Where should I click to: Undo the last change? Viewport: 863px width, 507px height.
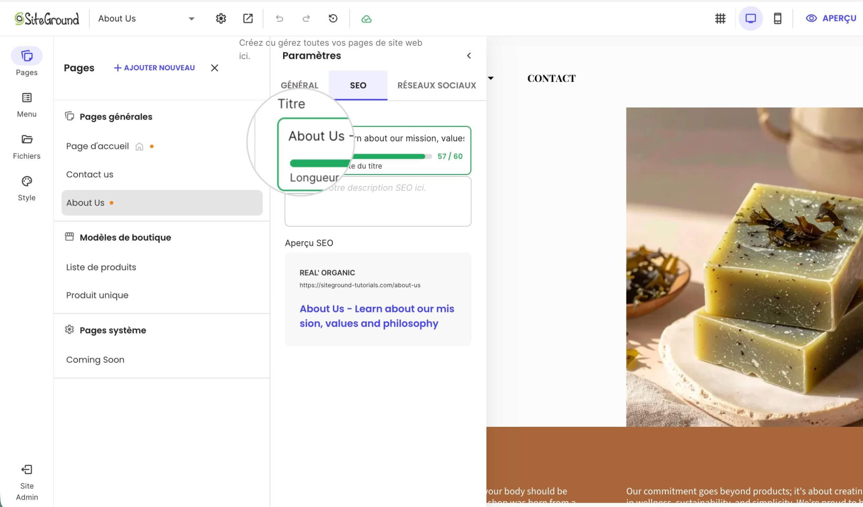(279, 18)
